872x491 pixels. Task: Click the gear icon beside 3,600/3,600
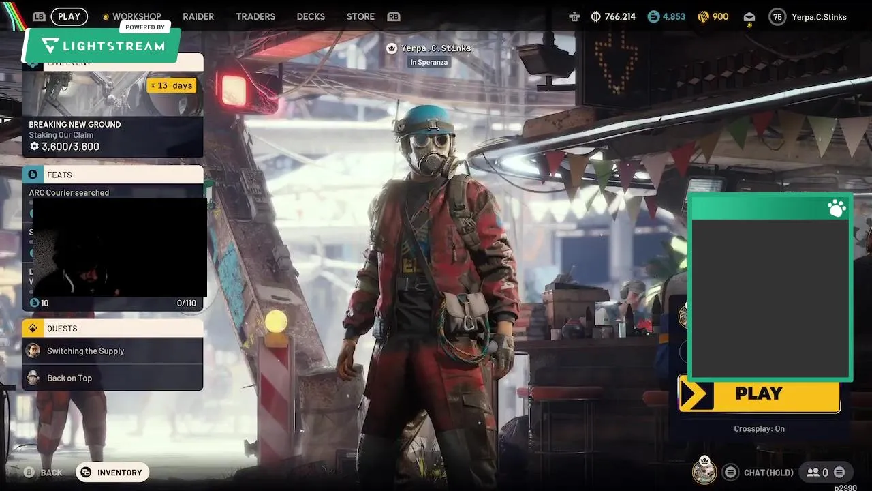[34, 147]
